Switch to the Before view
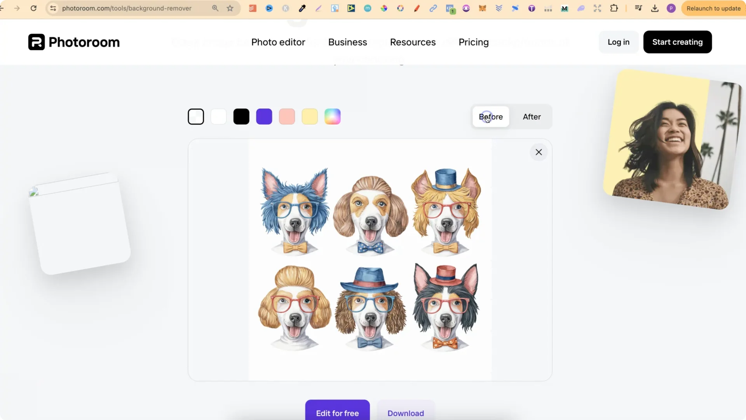 tap(490, 117)
